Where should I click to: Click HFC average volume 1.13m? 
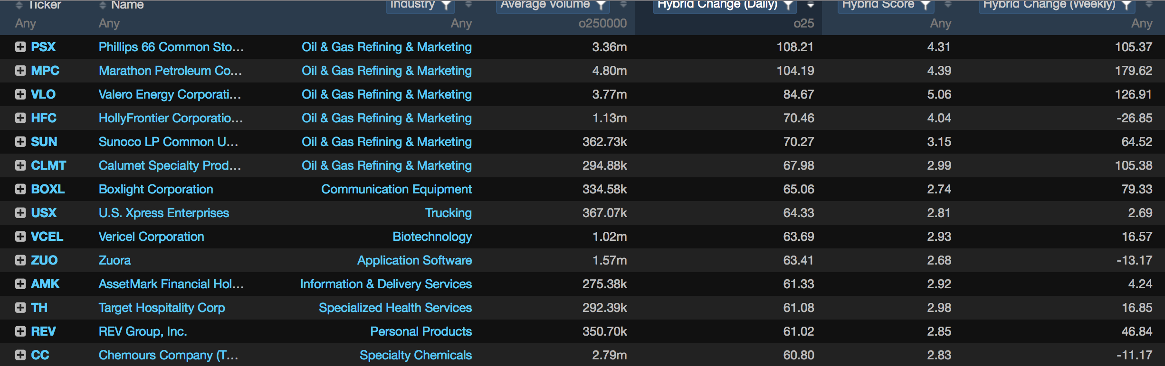610,118
